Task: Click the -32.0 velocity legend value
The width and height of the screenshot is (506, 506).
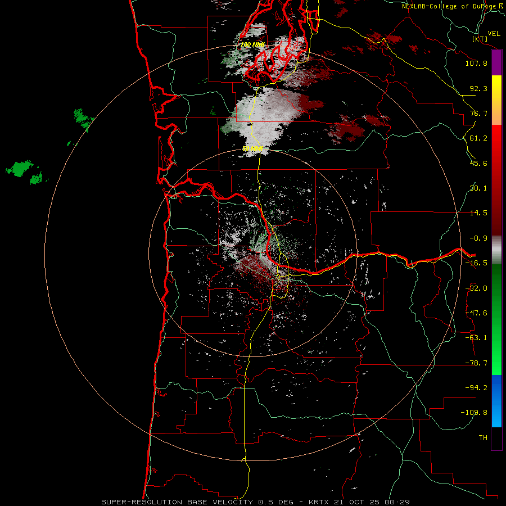Action: pyautogui.click(x=476, y=288)
